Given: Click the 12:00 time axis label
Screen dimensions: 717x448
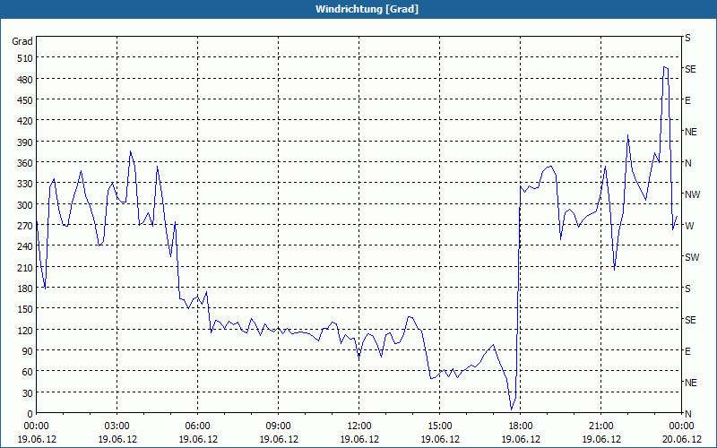Looking at the screenshot, I should point(359,426).
